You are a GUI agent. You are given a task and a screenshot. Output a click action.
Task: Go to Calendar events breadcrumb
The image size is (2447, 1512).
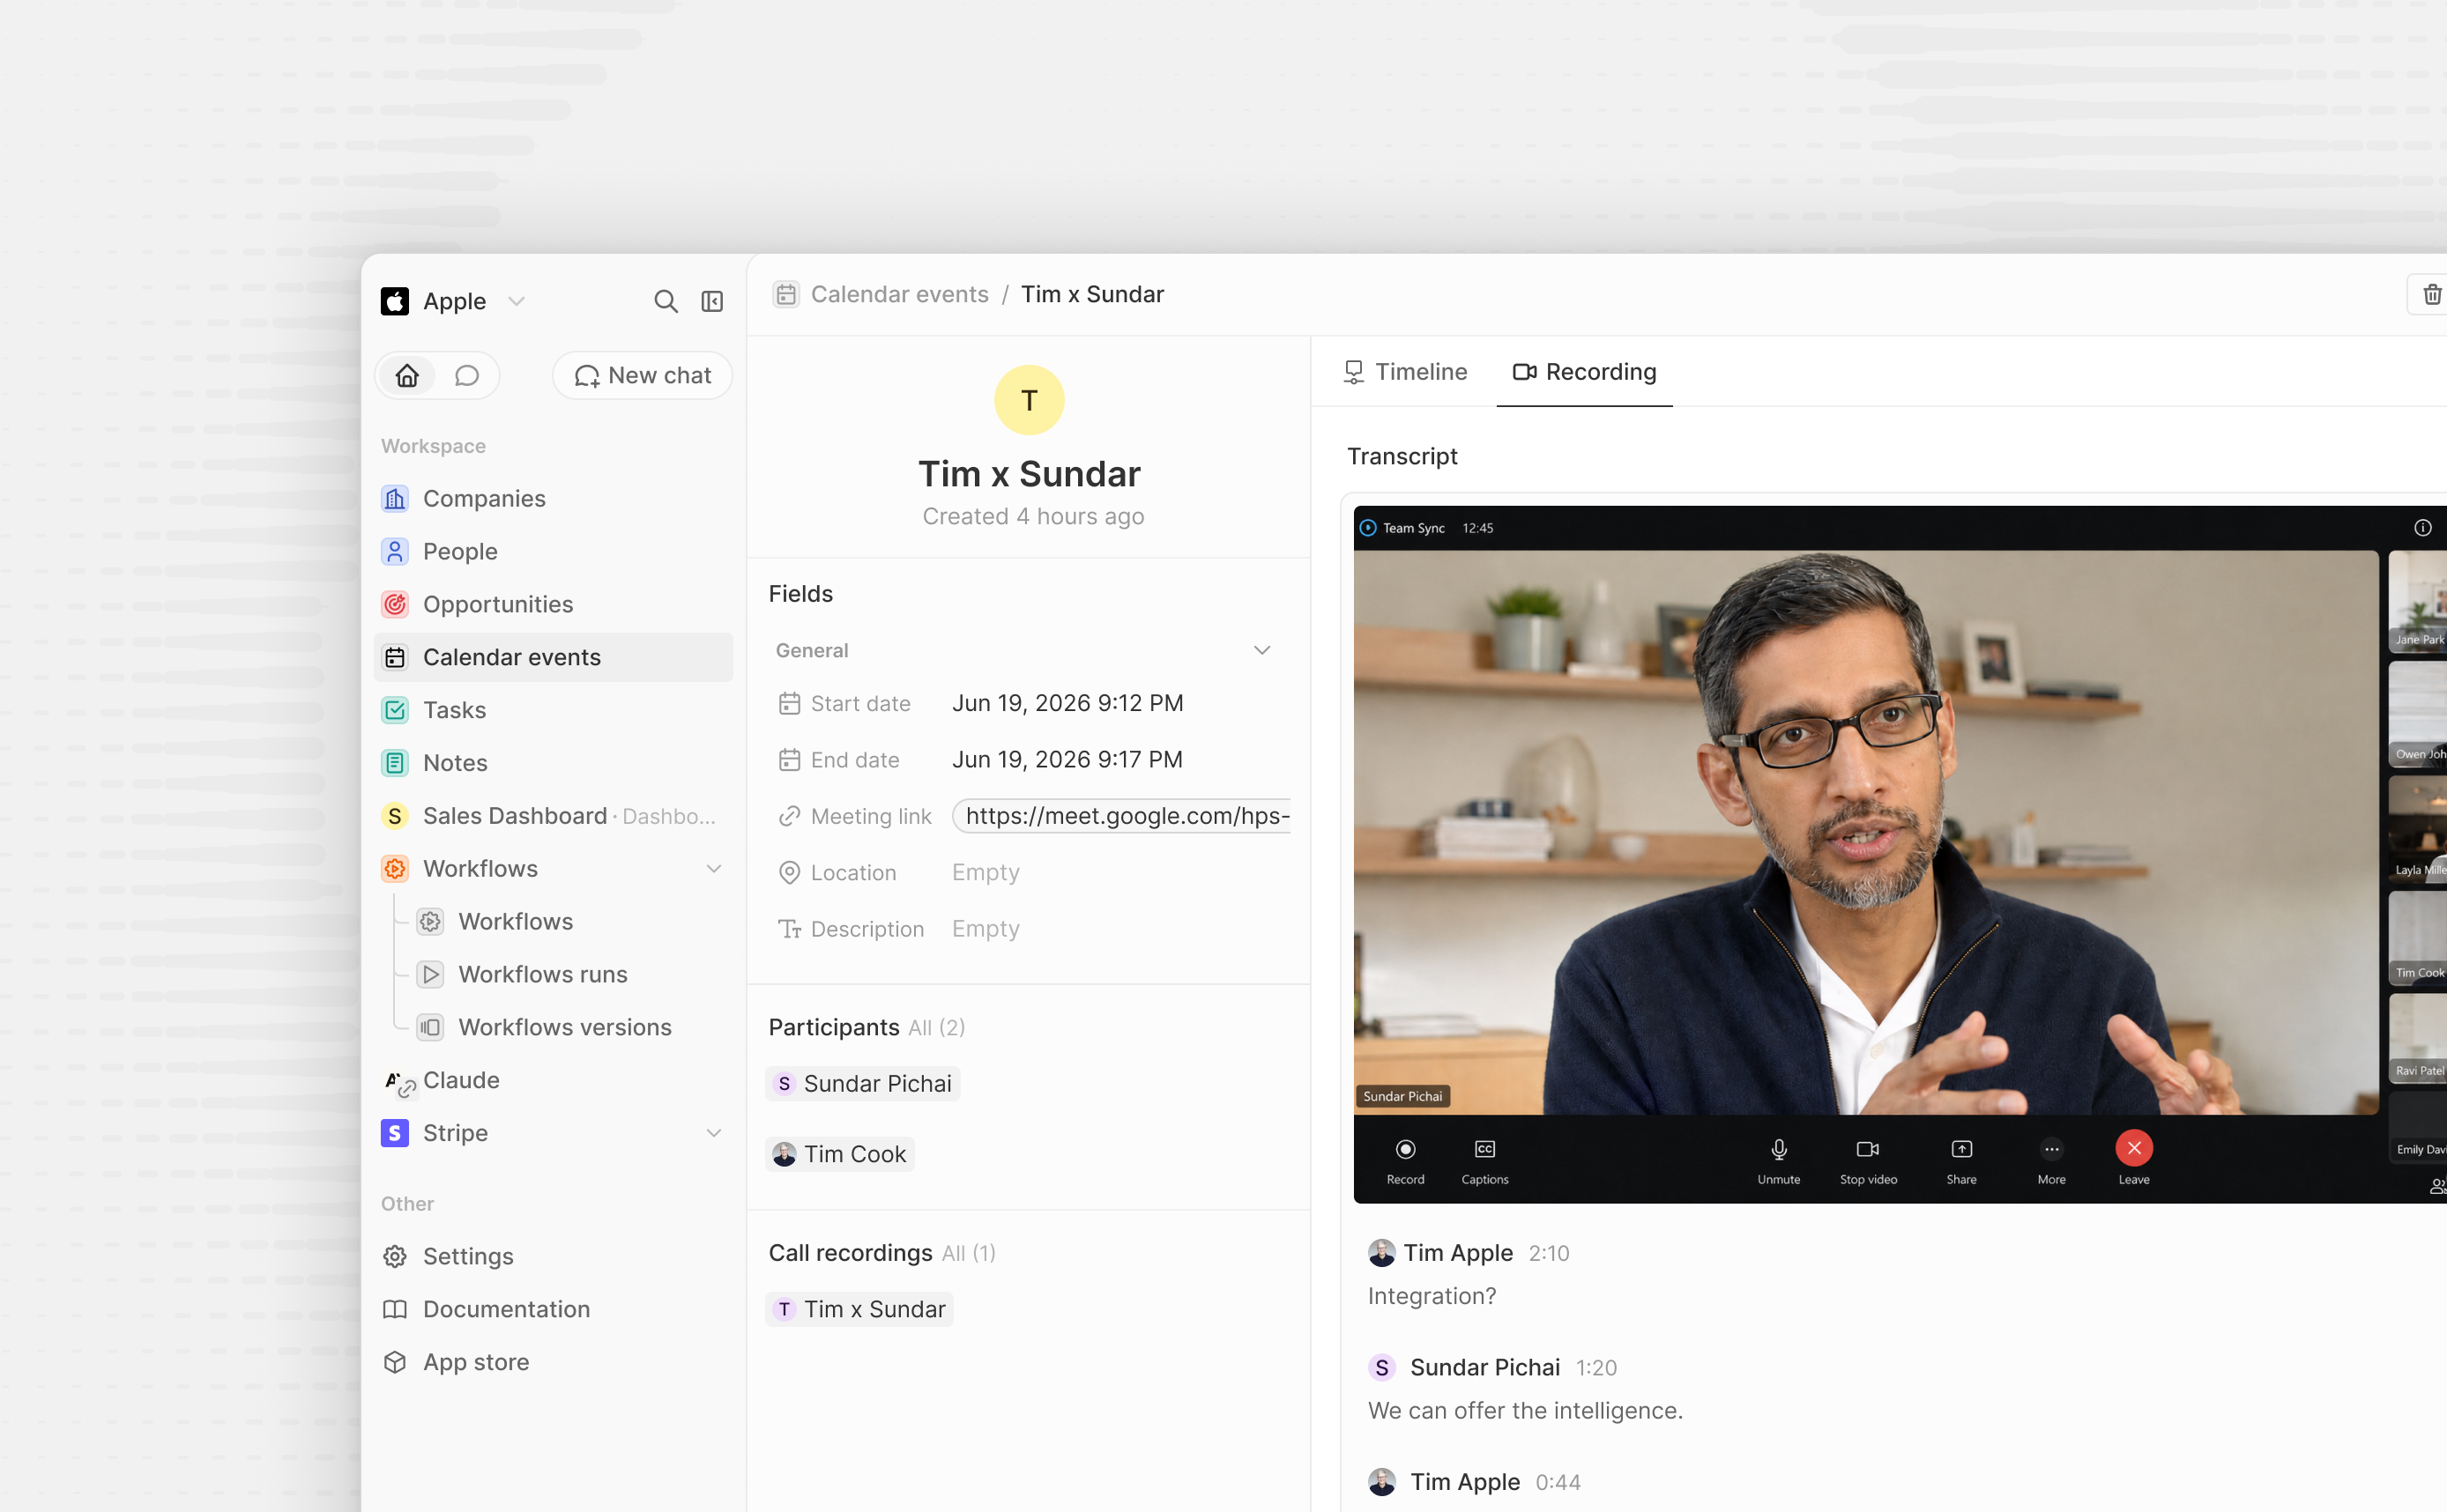pos(899,294)
